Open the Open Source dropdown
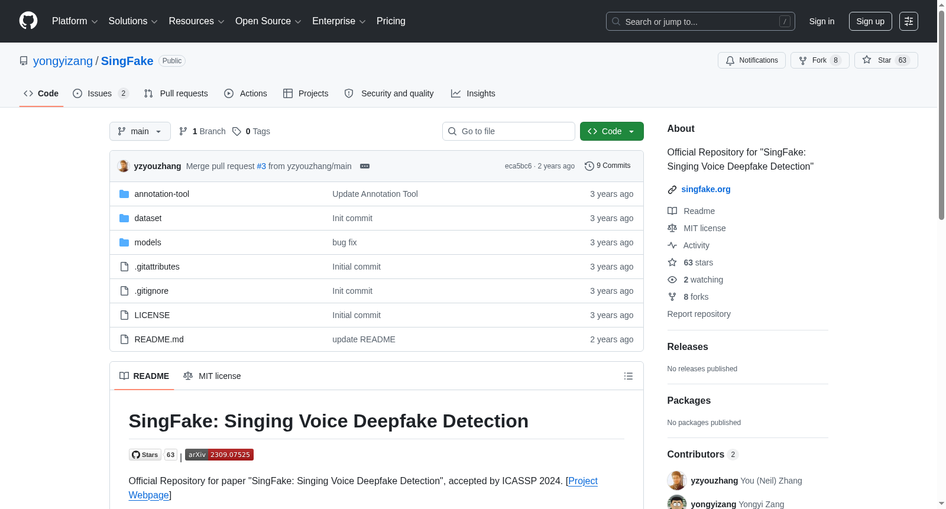The width and height of the screenshot is (946, 509). click(x=268, y=21)
